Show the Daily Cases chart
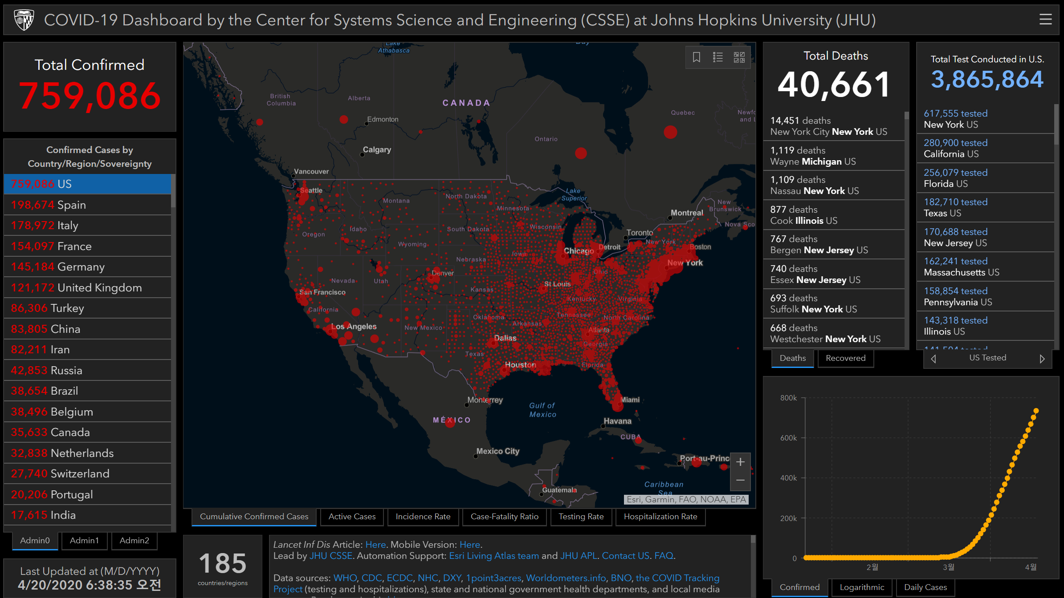This screenshot has width=1064, height=598. pos(925,587)
